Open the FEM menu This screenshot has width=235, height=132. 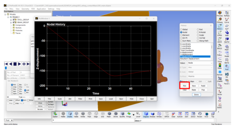click(x=33, y=9)
